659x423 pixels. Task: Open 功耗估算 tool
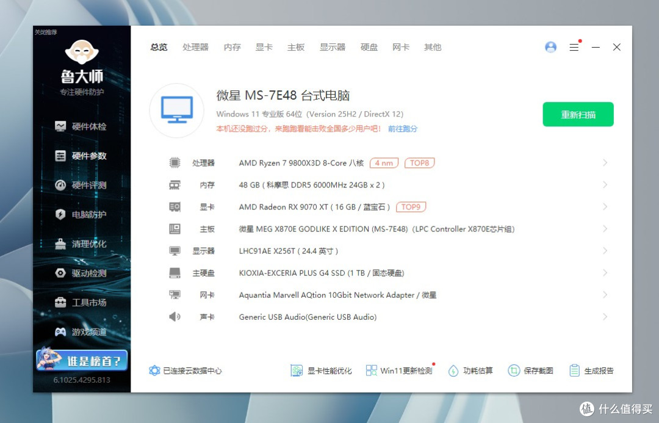pyautogui.click(x=470, y=371)
